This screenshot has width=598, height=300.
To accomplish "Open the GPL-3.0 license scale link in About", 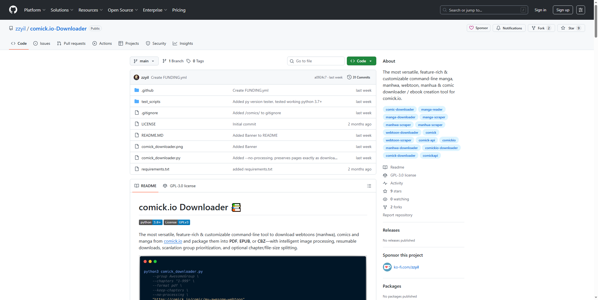I will (x=399, y=175).
